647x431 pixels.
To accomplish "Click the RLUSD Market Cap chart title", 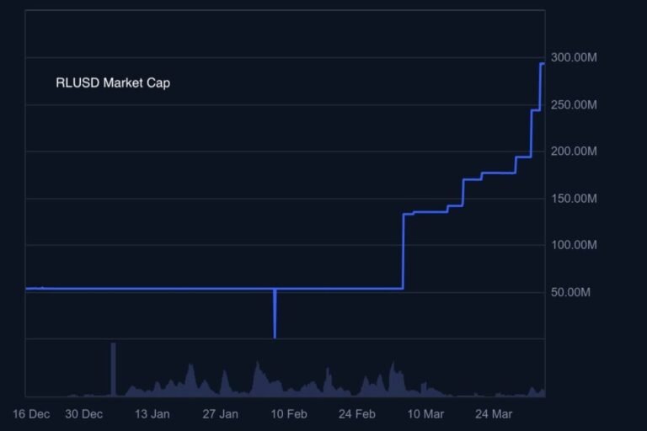I will coord(113,83).
